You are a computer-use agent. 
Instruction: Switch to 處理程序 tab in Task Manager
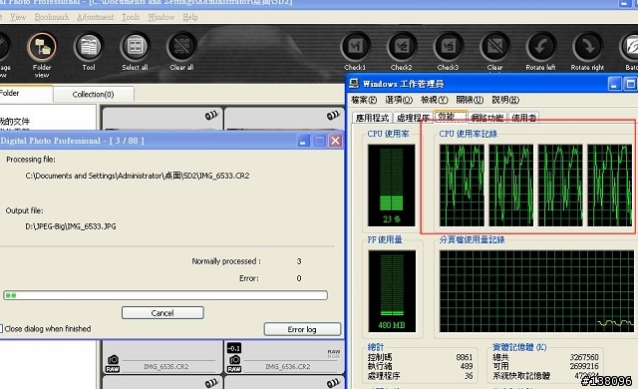pyautogui.click(x=413, y=118)
